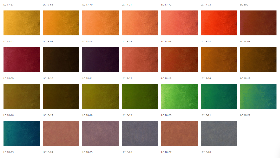This screenshot has width=280, height=158.
Task: Pick the deep brown LC 18-17 swatch
Action: (61, 97)
